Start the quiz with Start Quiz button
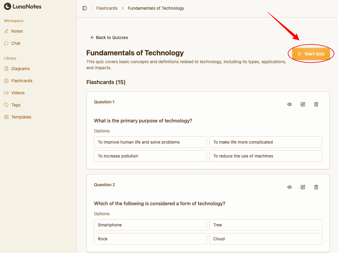The height and width of the screenshot is (253, 338). pyautogui.click(x=311, y=54)
